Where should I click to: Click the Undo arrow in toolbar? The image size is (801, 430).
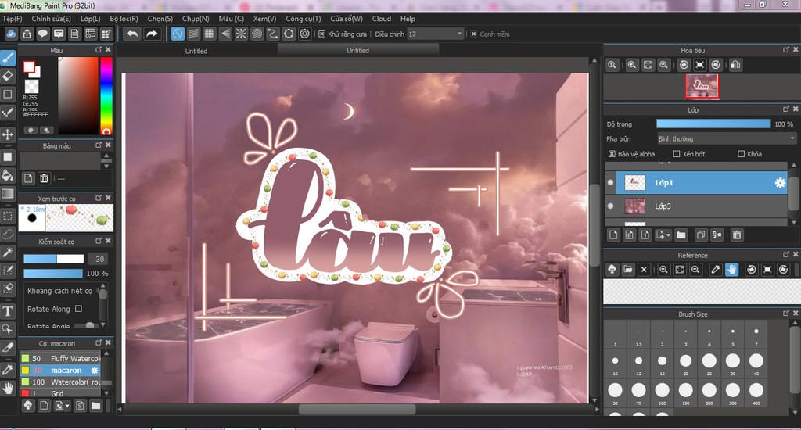[x=132, y=34]
